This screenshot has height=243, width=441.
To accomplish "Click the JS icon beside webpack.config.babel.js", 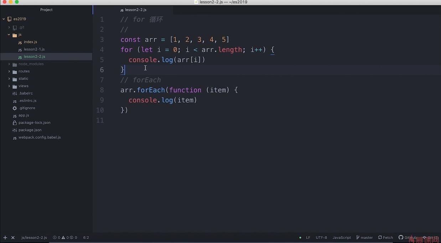I will click(x=15, y=137).
